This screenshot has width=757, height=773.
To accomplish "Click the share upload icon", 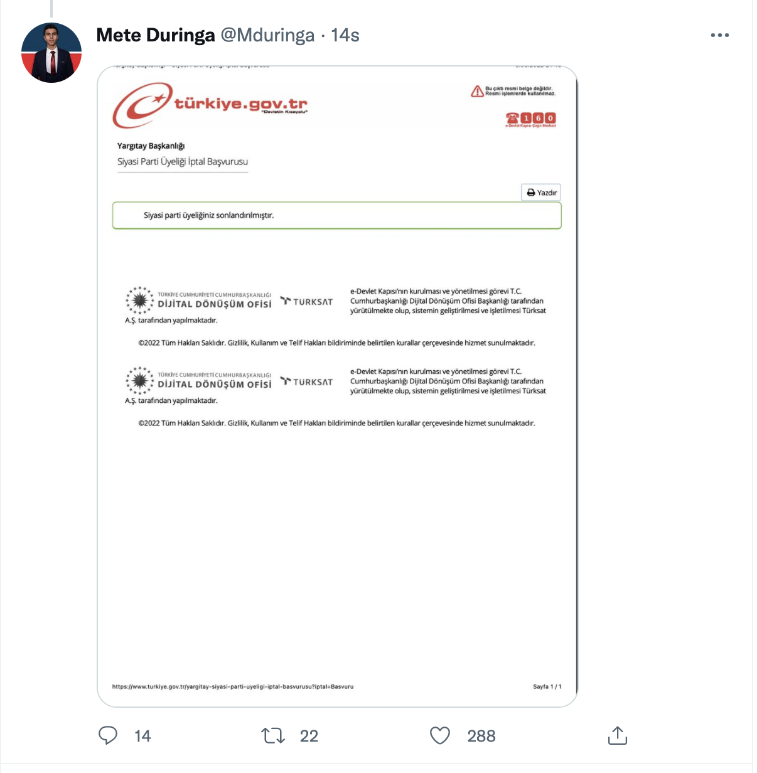I will coord(618,735).
